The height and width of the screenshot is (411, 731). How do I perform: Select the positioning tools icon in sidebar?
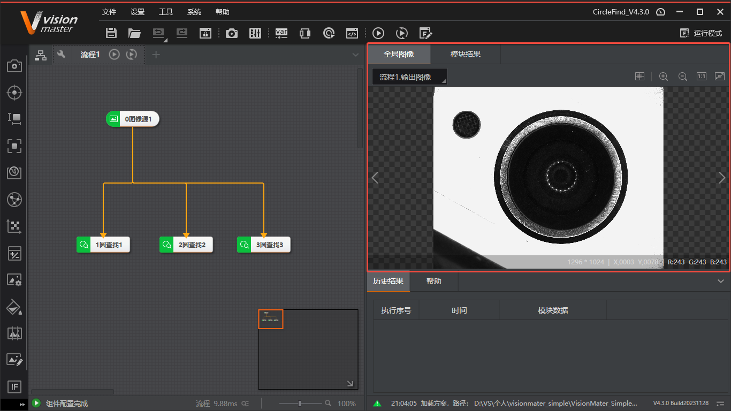pyautogui.click(x=14, y=93)
